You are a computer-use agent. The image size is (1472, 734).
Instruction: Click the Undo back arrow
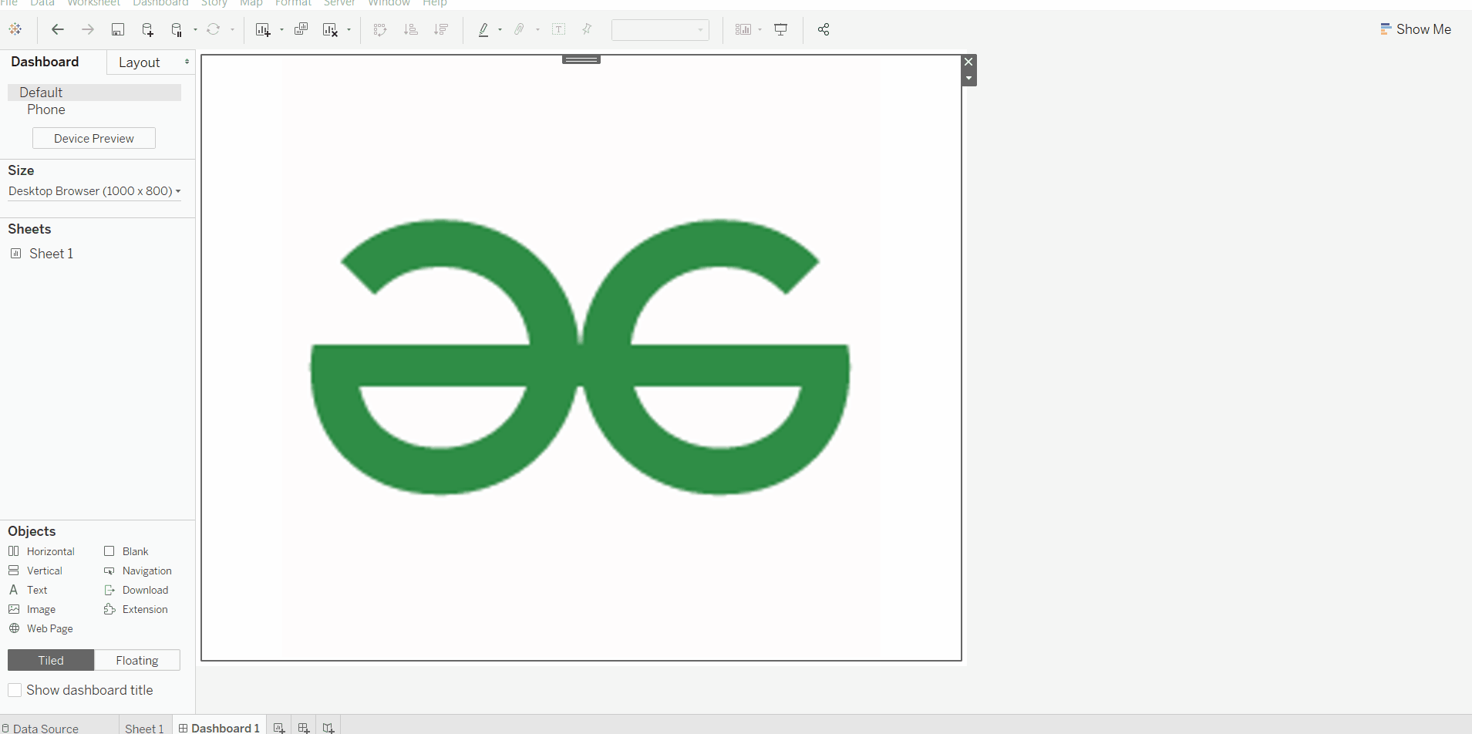(58, 29)
